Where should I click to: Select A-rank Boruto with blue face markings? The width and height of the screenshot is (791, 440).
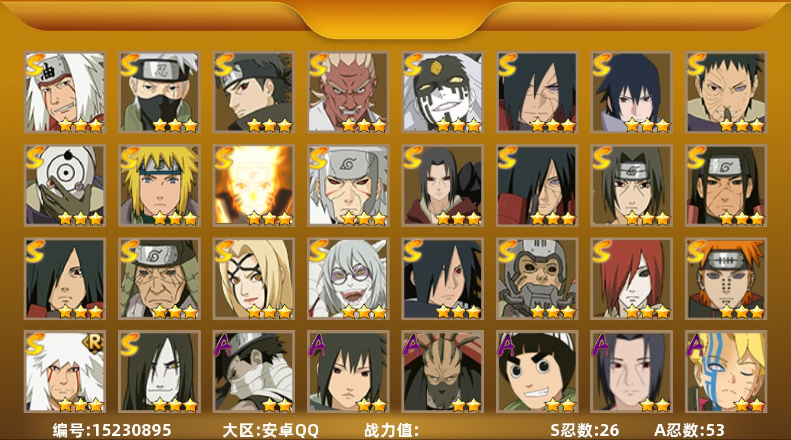[x=726, y=371]
